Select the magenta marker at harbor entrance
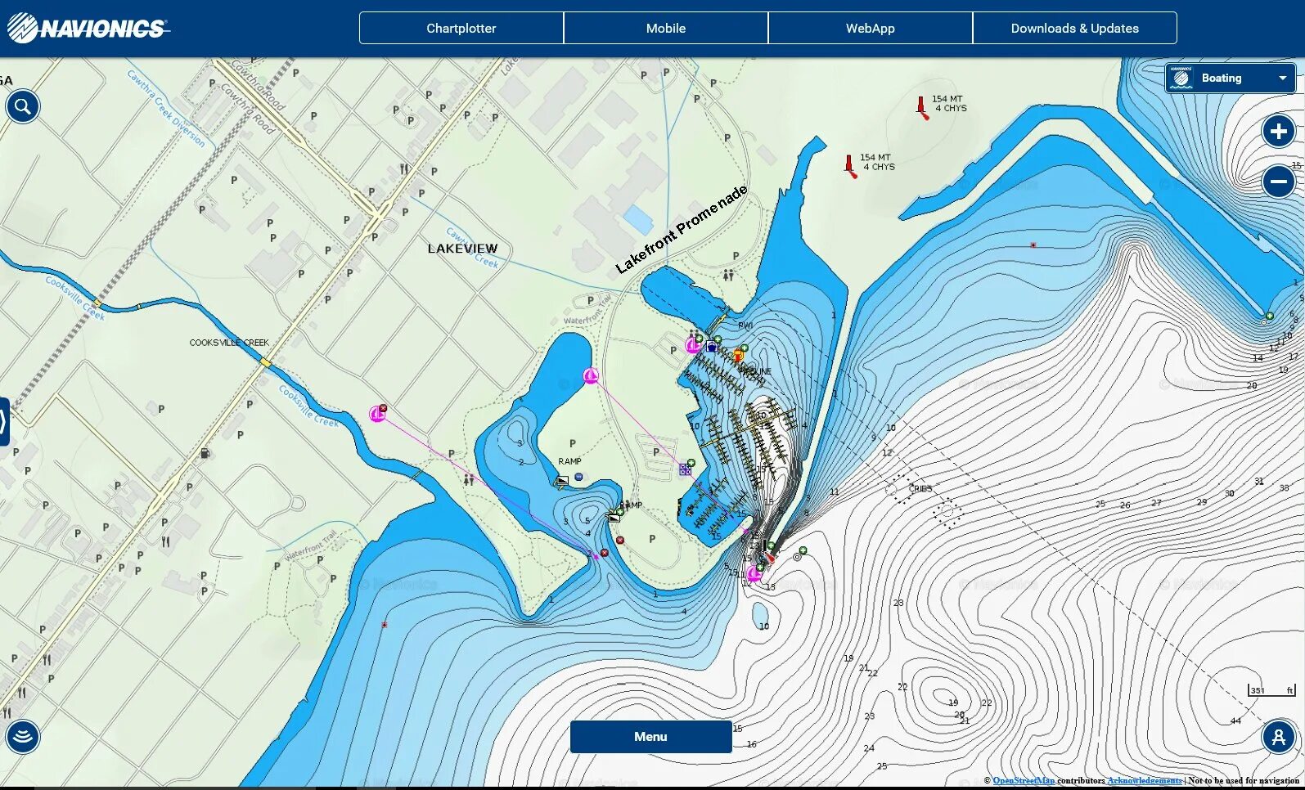 coord(754,574)
